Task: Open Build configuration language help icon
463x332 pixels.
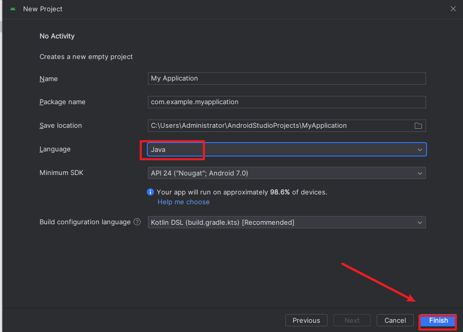Action: tap(137, 222)
